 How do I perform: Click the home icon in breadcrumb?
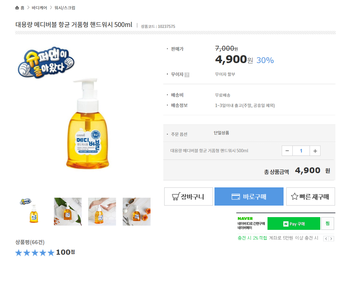point(17,8)
